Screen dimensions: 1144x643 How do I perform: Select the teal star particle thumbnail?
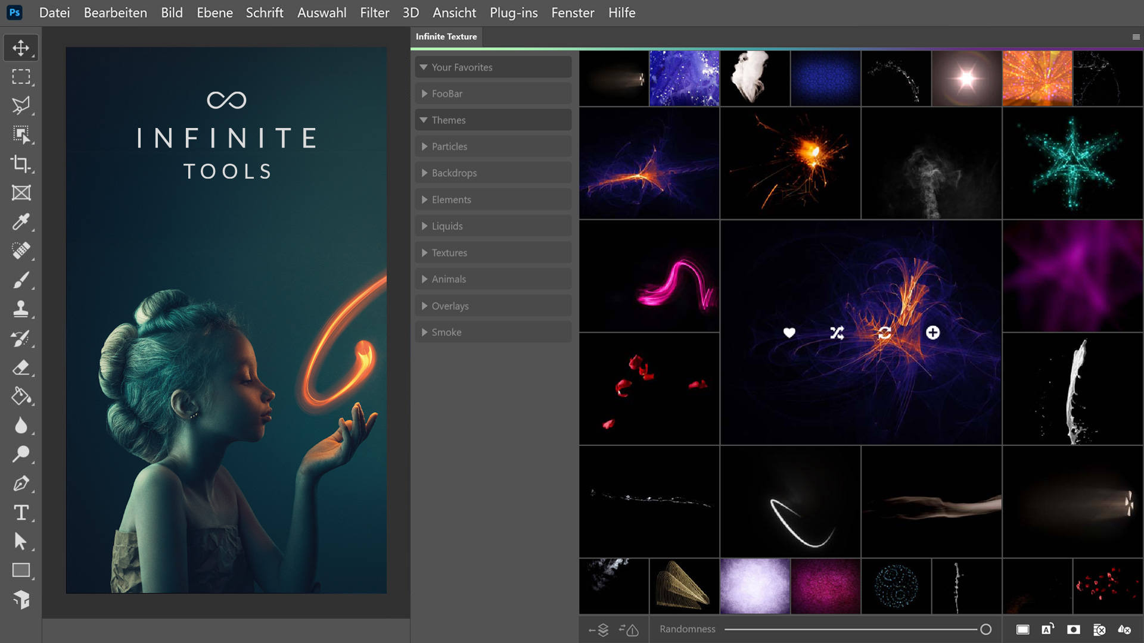pyautogui.click(x=1072, y=164)
